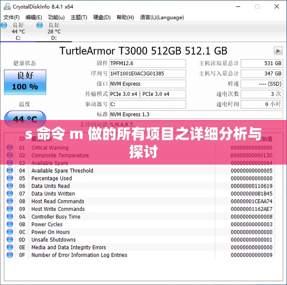
Task: Open the 功能(u) menu
Action: click(x=56, y=18)
